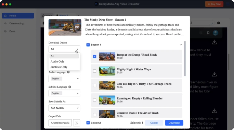This screenshot has height=130, width=234.
Task: Choose the All option in dropdown list
Action: (64, 56)
